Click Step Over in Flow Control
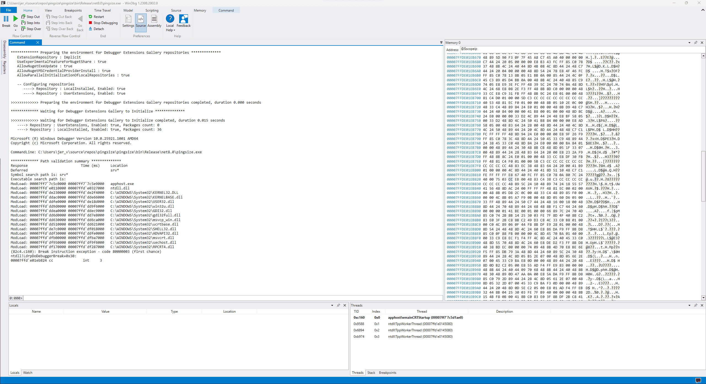Image resolution: width=706 pixels, height=384 pixels. tap(31, 29)
